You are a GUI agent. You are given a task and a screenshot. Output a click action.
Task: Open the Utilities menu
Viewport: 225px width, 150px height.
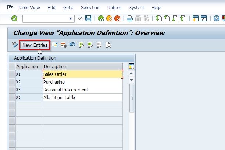click(114, 8)
